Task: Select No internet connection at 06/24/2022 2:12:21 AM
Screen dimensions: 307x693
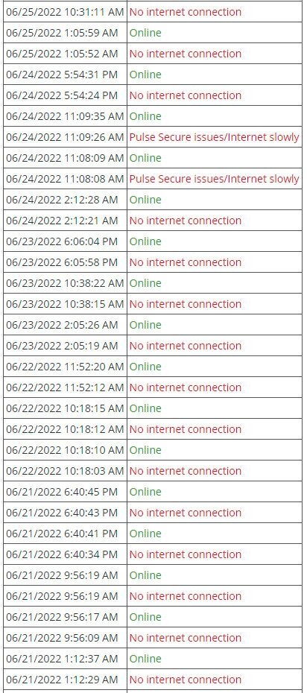Action: [x=186, y=221]
